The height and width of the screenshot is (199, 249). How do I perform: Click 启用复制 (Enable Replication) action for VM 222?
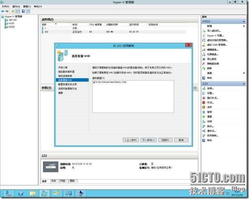213,136
